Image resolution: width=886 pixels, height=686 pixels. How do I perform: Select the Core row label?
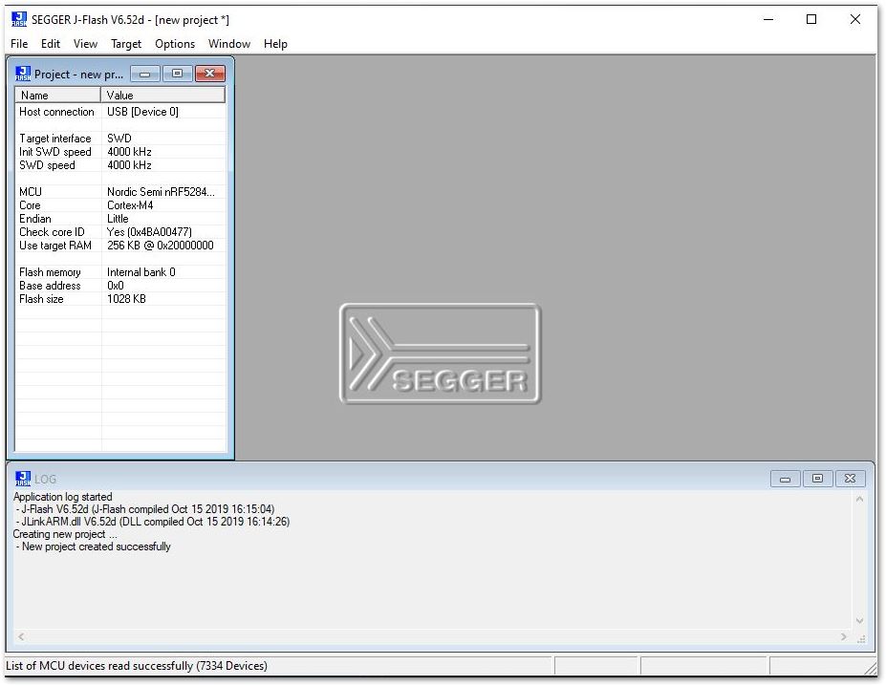(x=30, y=205)
